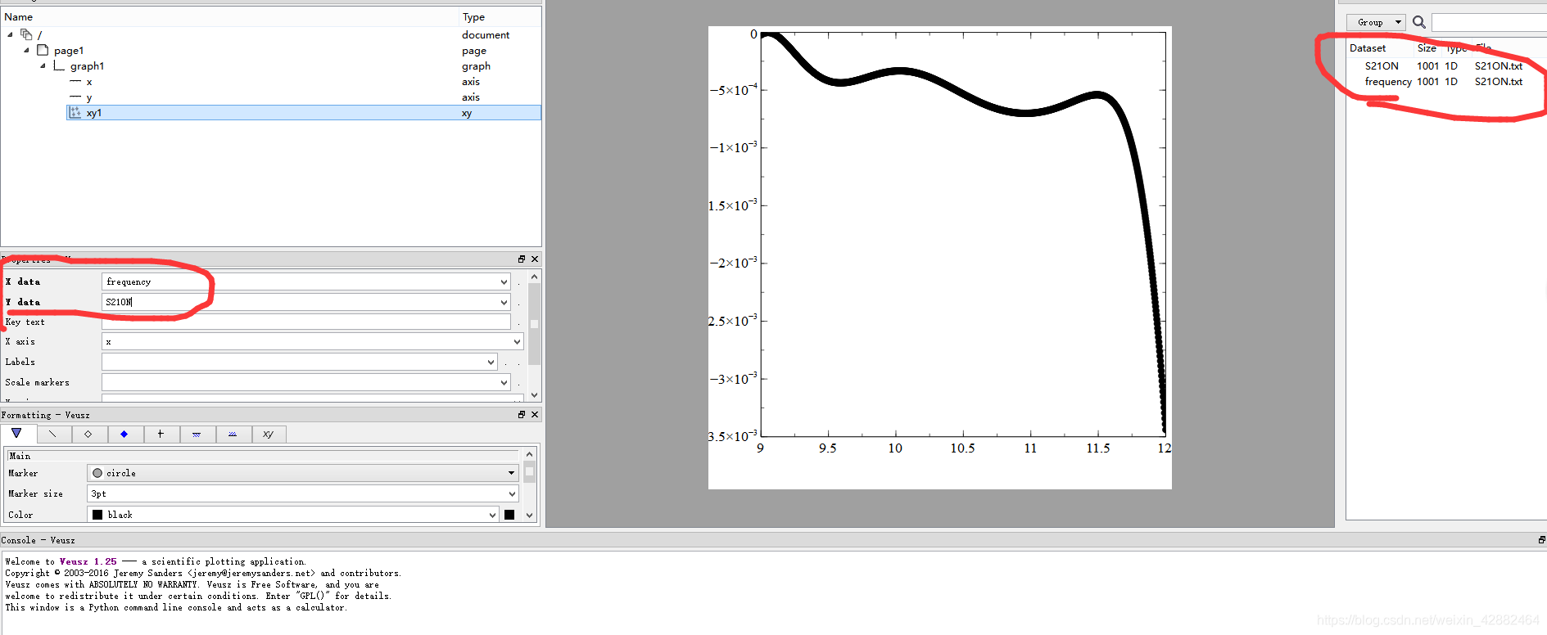Select the frequency dataset row
Viewport: 1547px width, 635px height.
click(x=1445, y=81)
